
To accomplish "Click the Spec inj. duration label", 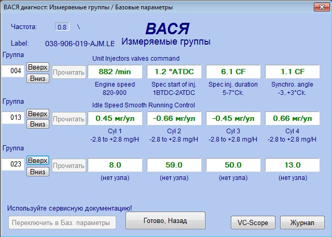I will click(x=233, y=85).
